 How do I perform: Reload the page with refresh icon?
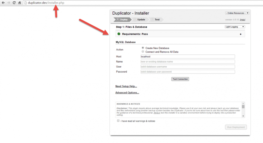coord(14,3)
